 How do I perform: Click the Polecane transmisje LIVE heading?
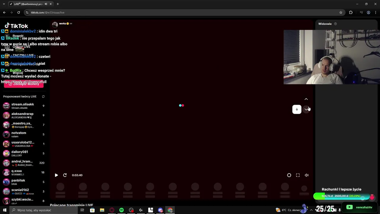[72, 205]
